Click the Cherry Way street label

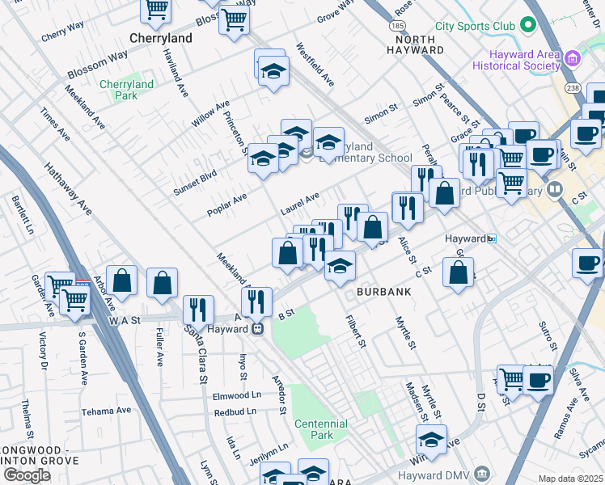coord(62,32)
